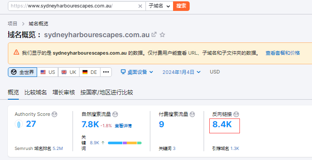Click the Semrush domain rank value 5.2M

pos(58,149)
